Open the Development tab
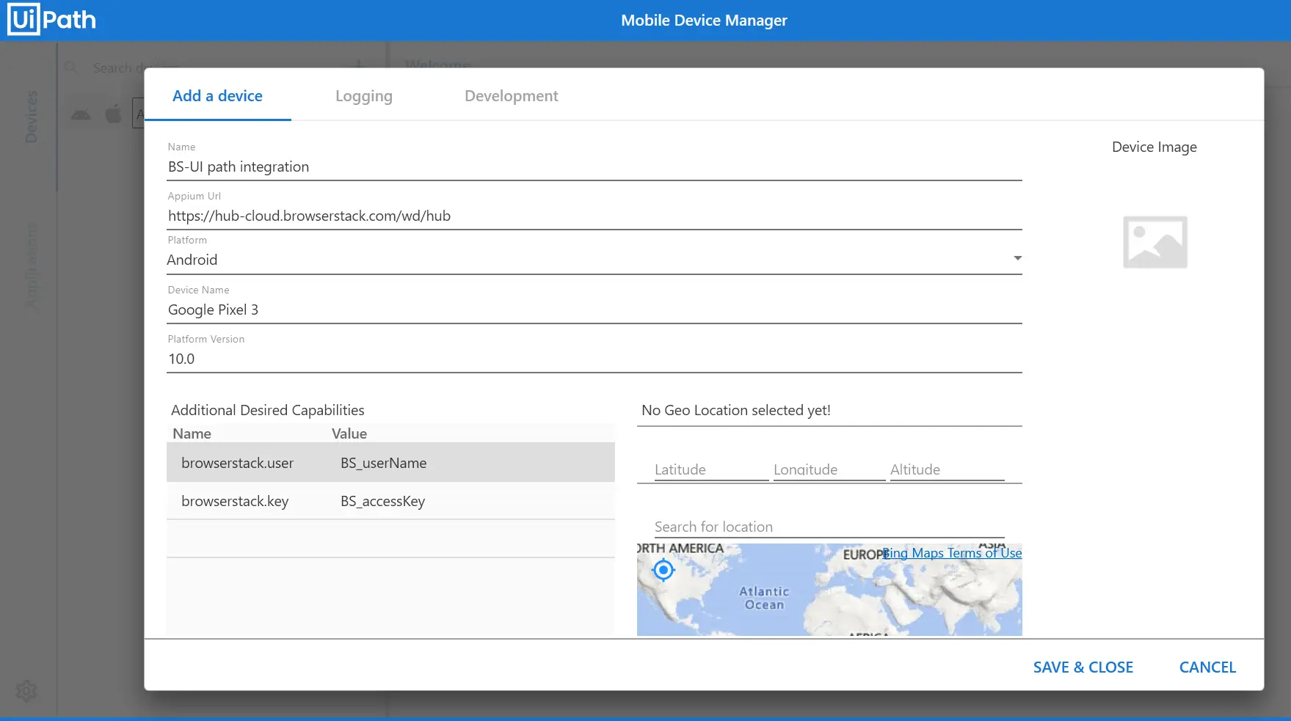The width and height of the screenshot is (1291, 721). (x=511, y=96)
